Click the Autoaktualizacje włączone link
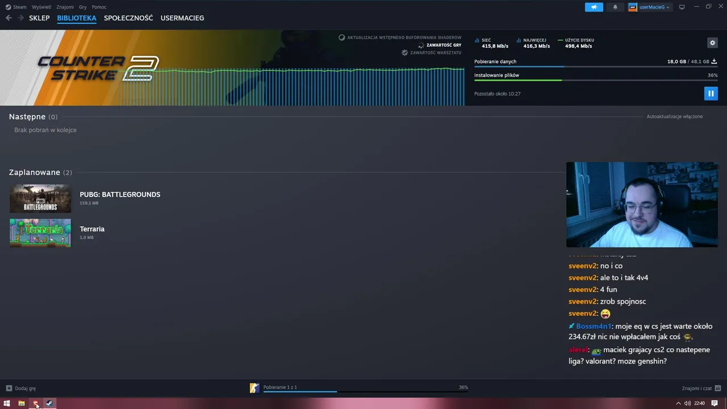This screenshot has width=727, height=409. click(x=675, y=116)
